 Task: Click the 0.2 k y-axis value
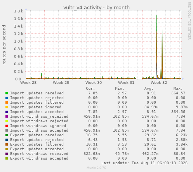click(x=19, y=71)
